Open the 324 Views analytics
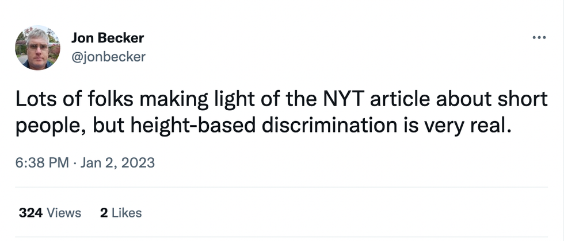This screenshot has width=564, height=241. [50, 213]
